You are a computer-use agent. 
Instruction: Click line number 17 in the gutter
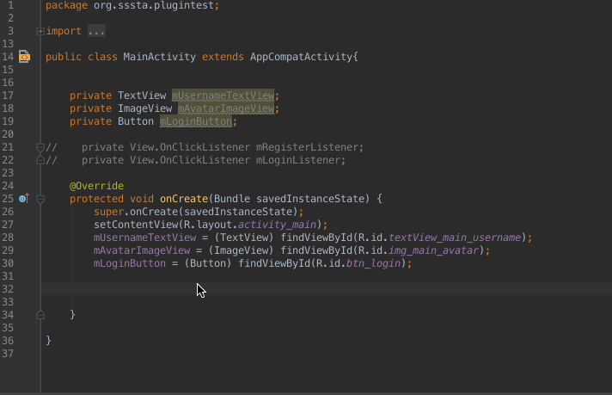[x=8, y=96]
